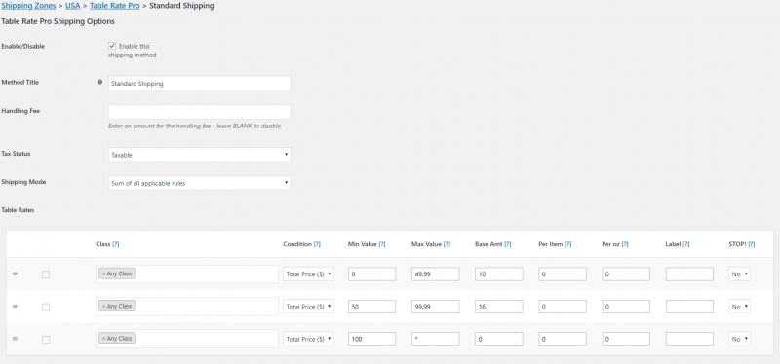Click the Max Value field containing 99.99
This screenshot has height=364, width=780.
435,307
